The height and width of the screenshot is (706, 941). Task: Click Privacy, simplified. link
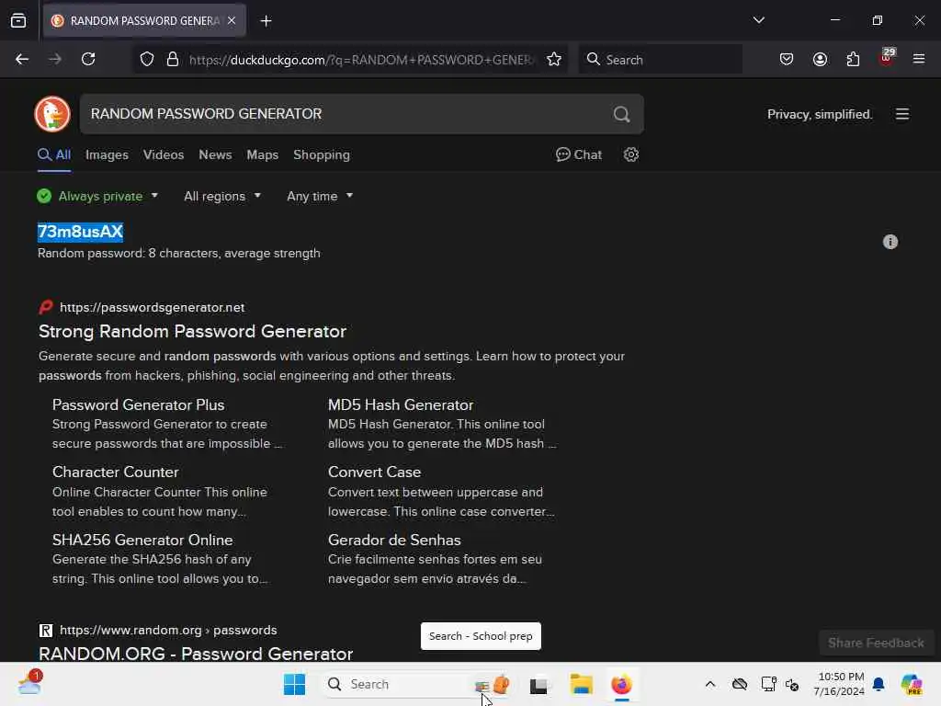tap(820, 114)
